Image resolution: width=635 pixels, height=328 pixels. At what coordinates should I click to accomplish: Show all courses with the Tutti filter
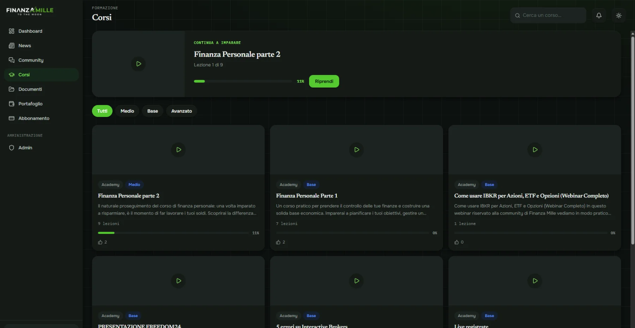[102, 111]
